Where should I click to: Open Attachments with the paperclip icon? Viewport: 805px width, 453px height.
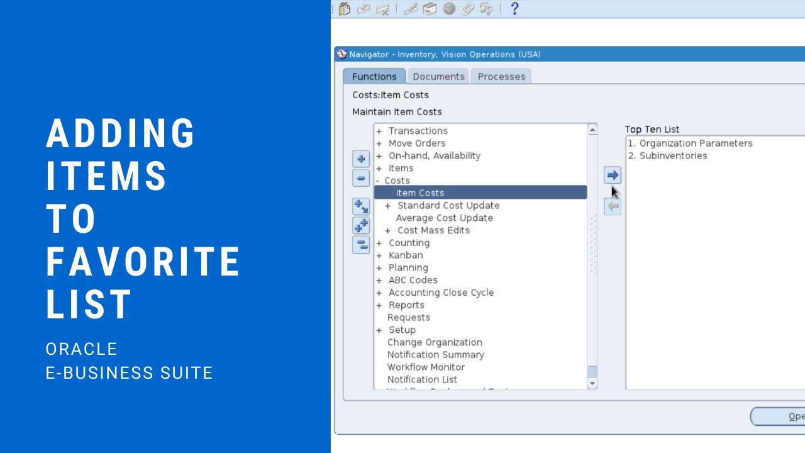tap(467, 9)
